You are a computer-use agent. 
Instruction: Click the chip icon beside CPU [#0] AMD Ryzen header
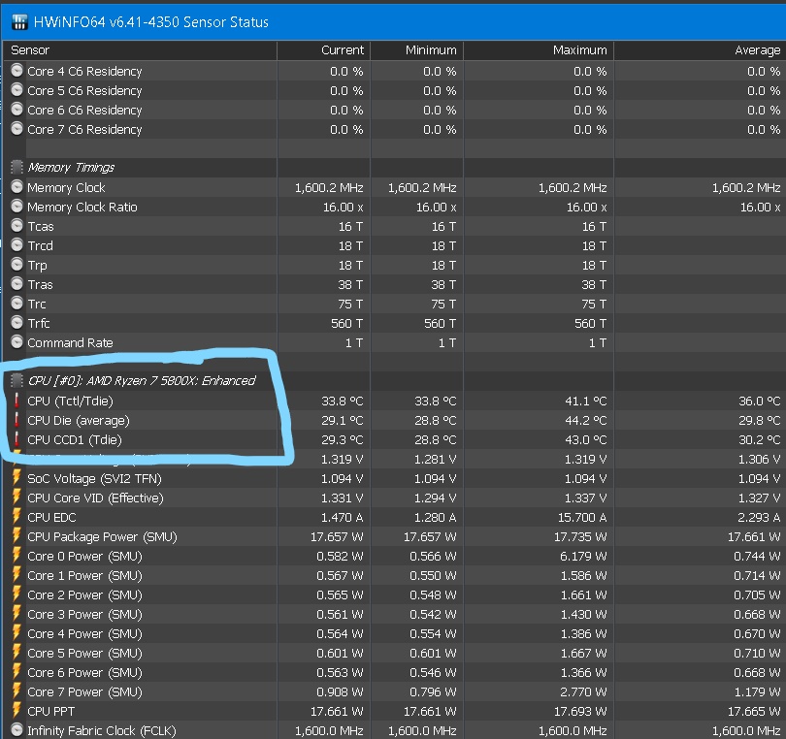coord(17,381)
